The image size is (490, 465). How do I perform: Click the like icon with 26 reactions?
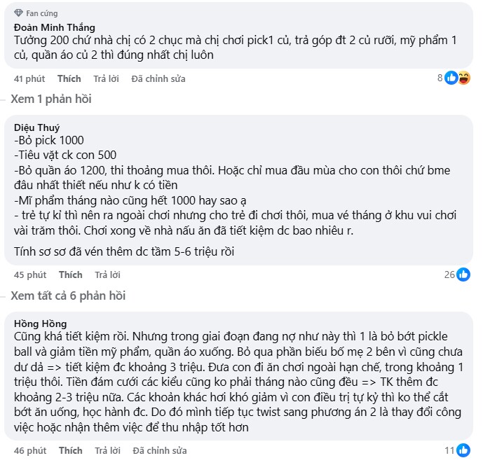click(x=463, y=275)
